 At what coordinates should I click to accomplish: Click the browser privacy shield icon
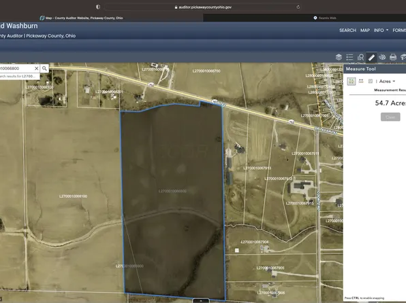(x=98, y=7)
